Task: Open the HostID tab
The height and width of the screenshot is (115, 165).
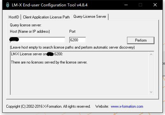Action: 14,17
